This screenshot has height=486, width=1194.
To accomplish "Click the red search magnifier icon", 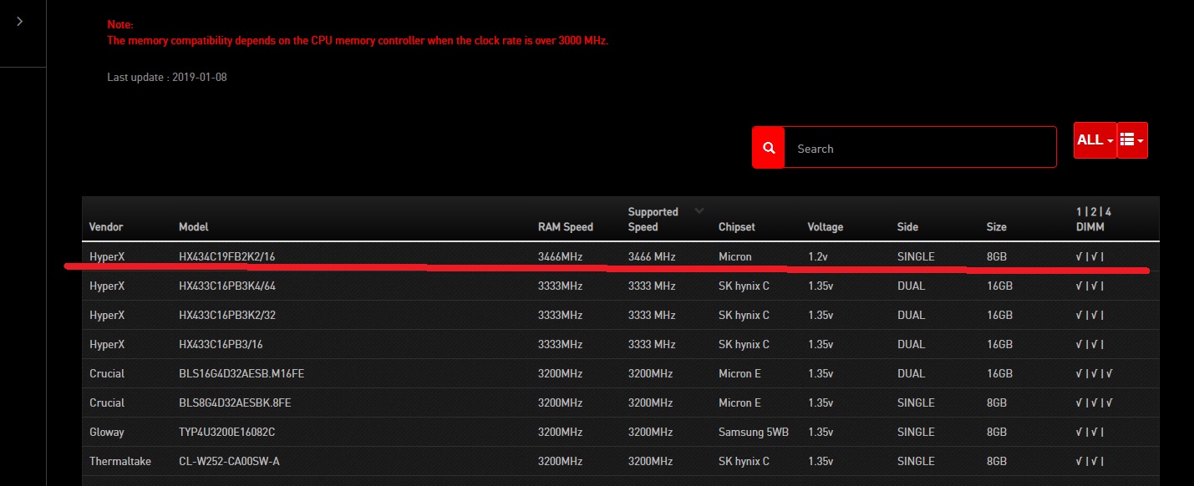I will pyautogui.click(x=768, y=147).
